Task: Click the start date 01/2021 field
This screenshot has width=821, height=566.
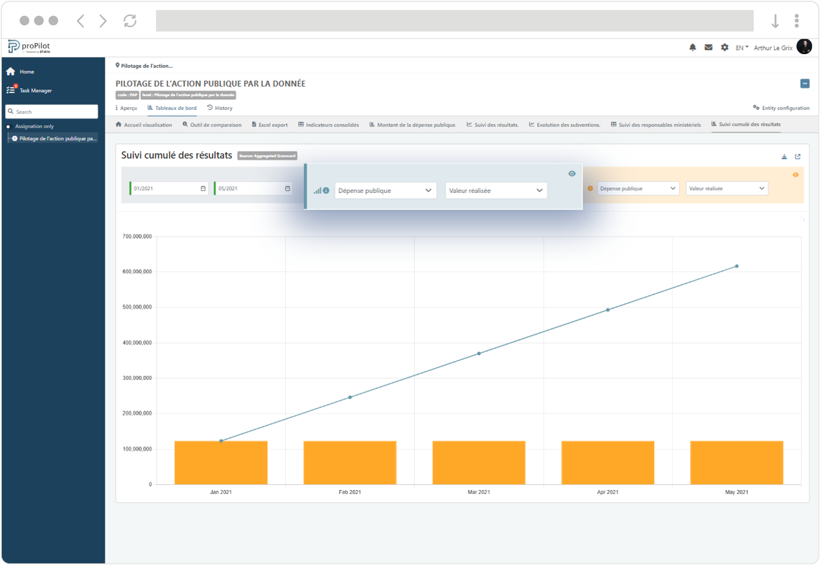Action: (167, 189)
